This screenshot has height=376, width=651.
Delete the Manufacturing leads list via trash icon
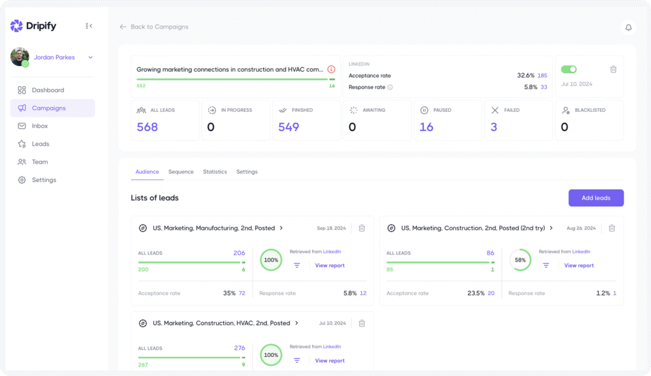[362, 228]
